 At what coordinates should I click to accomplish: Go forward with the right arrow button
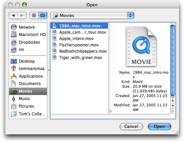pyautogui.click(x=22, y=15)
